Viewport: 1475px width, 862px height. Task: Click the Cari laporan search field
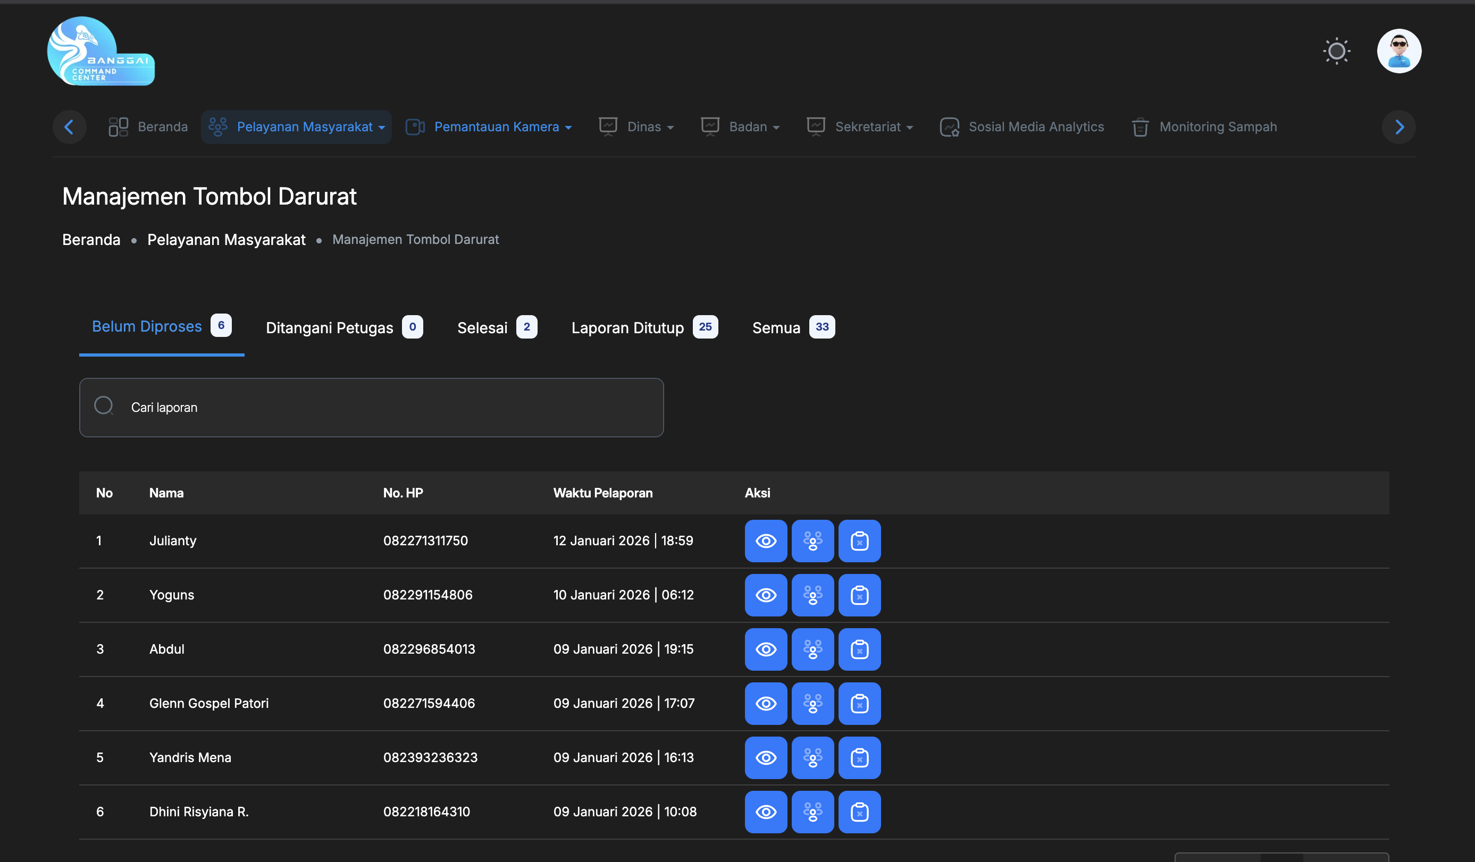click(371, 407)
